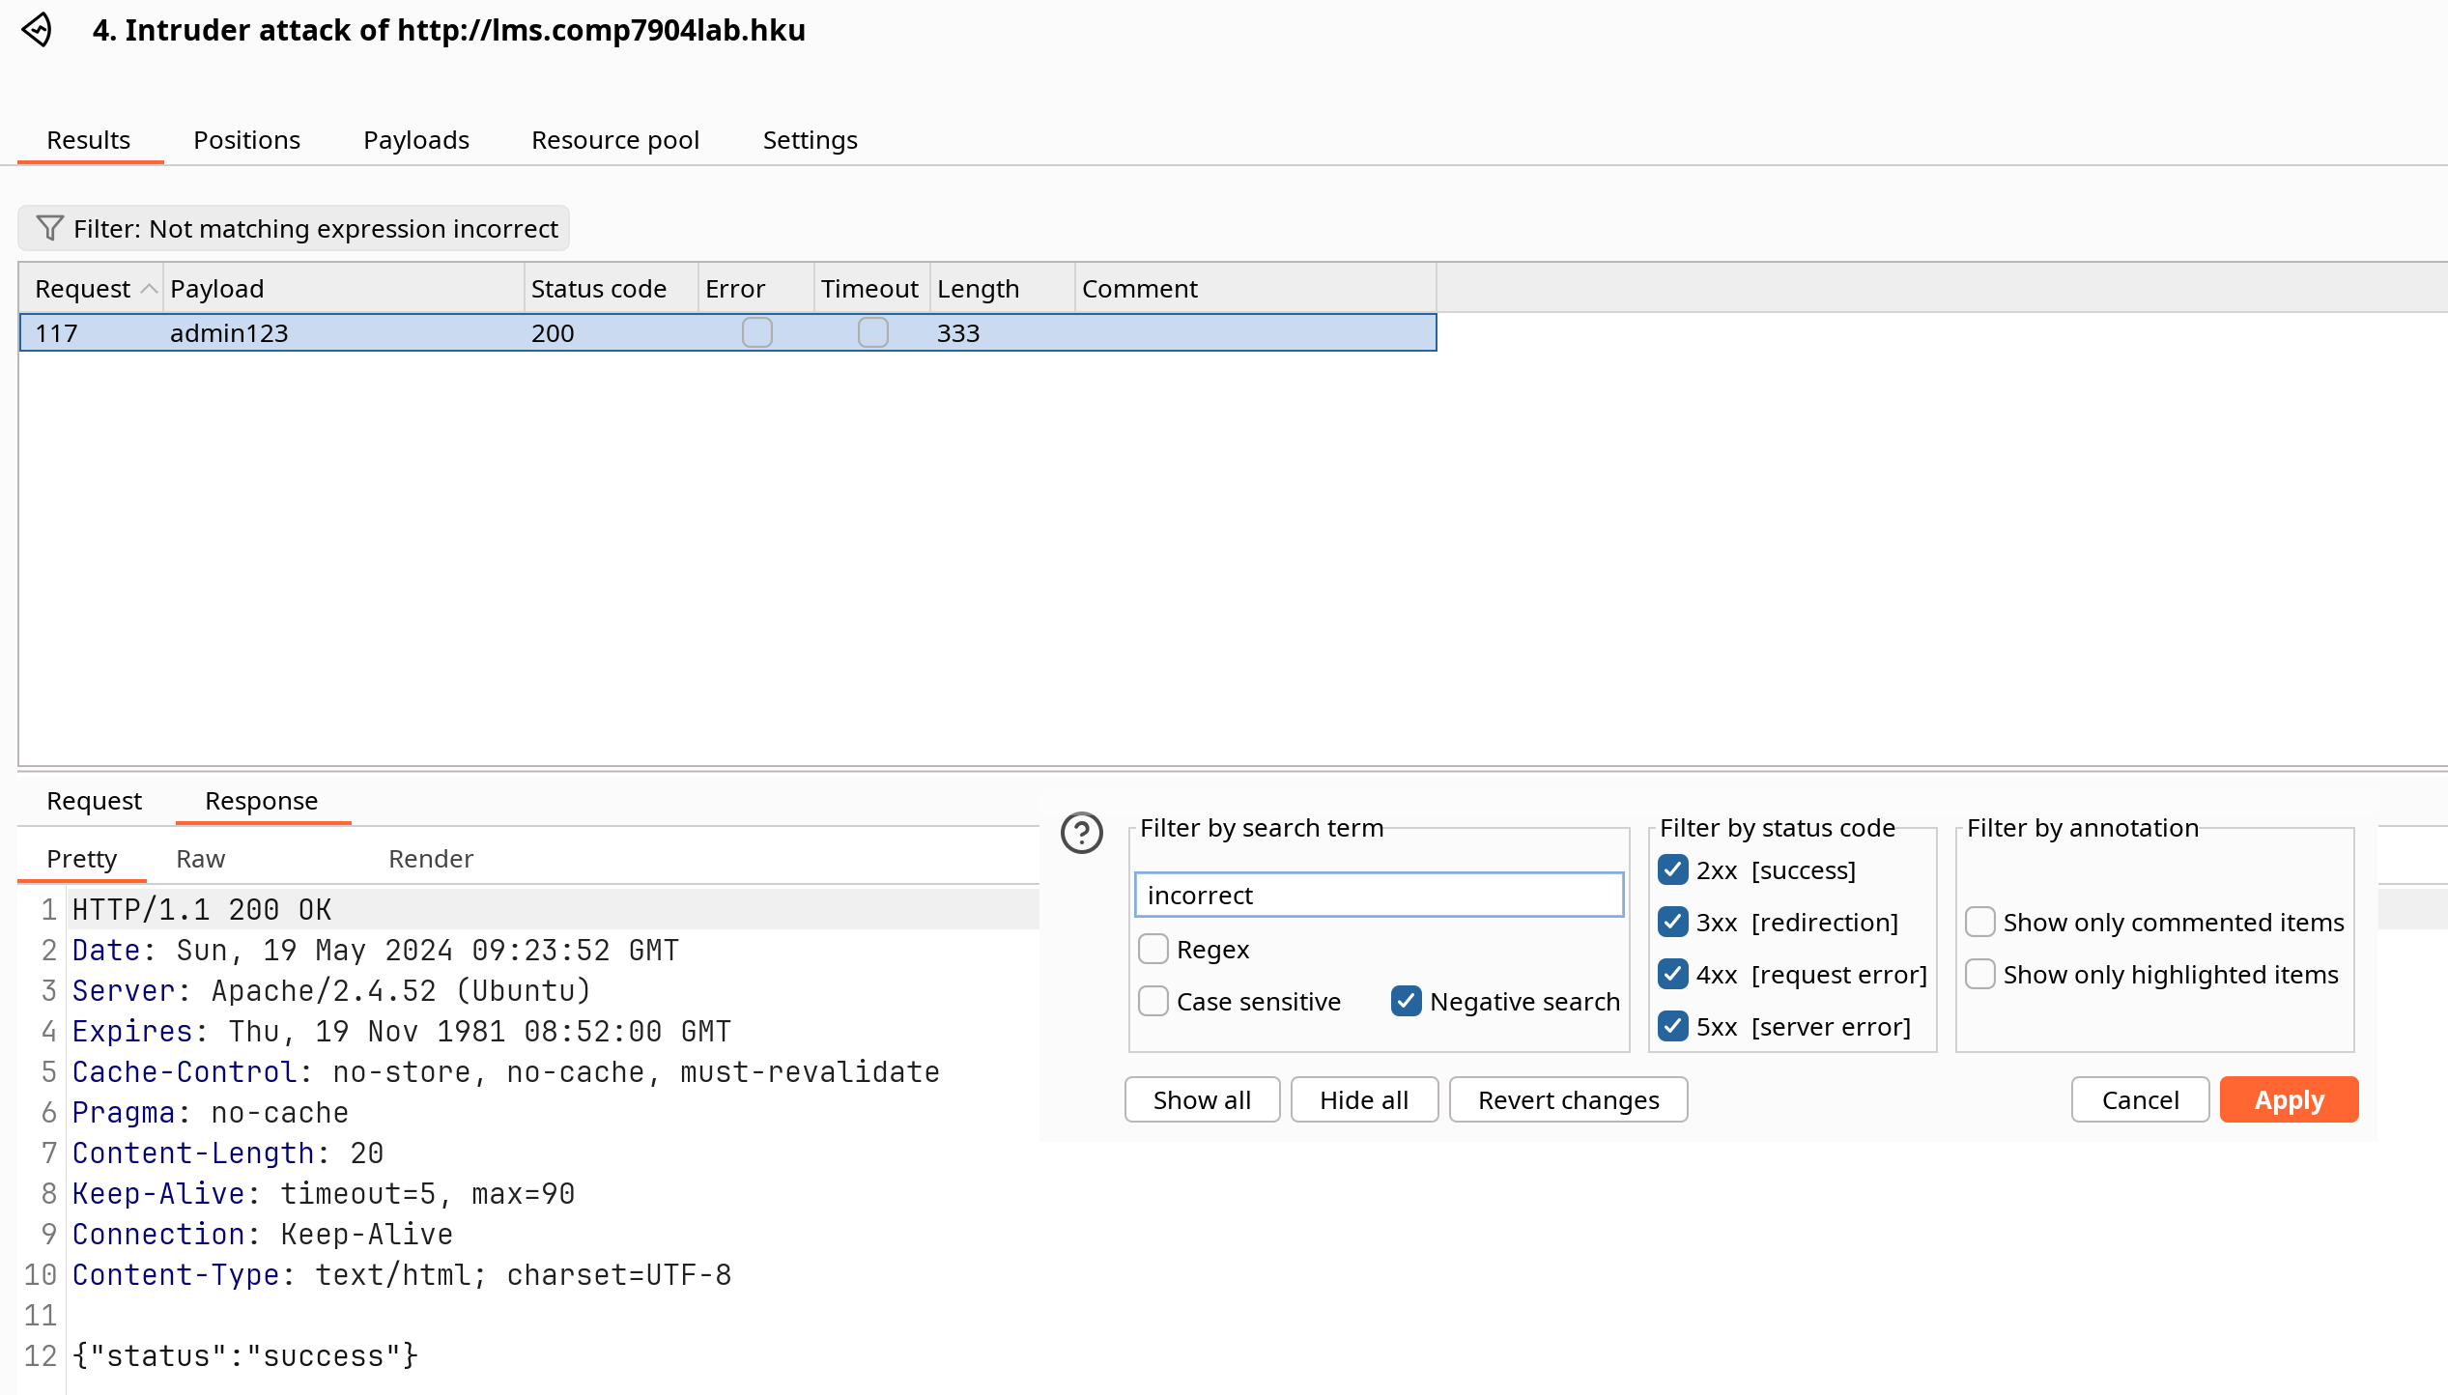Toggle the Negative search checkbox

coord(1406,1000)
